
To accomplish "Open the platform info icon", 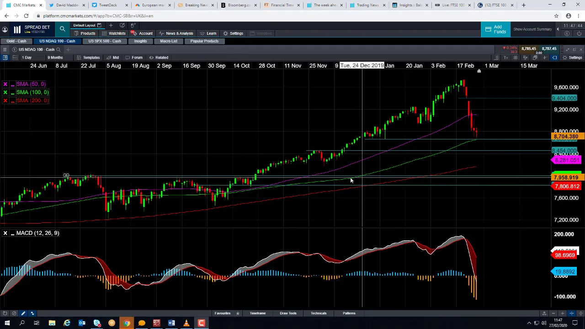I will click(567, 33).
